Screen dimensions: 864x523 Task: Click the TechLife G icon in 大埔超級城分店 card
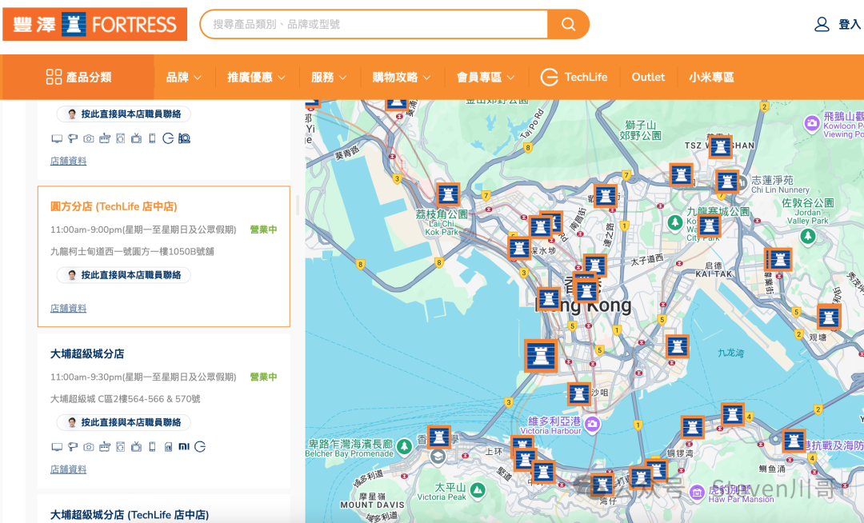200,446
